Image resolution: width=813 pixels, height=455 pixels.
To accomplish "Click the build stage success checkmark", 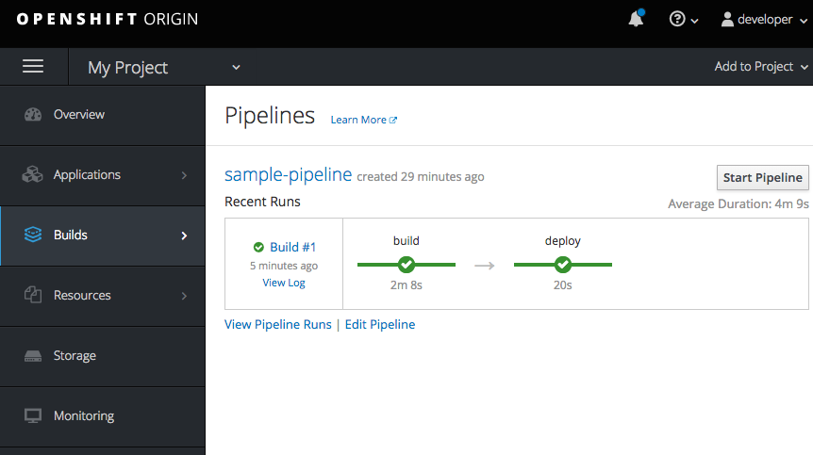I will click(x=406, y=265).
